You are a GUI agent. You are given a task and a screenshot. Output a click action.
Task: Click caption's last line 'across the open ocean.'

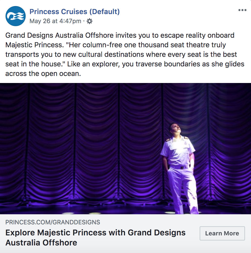pos(43,74)
